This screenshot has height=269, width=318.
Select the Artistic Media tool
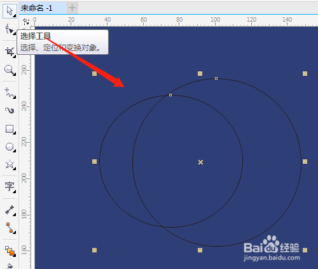coord(10,110)
